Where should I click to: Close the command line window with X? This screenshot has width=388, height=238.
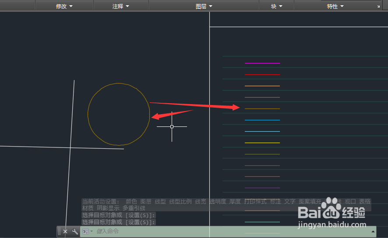click(x=65, y=231)
